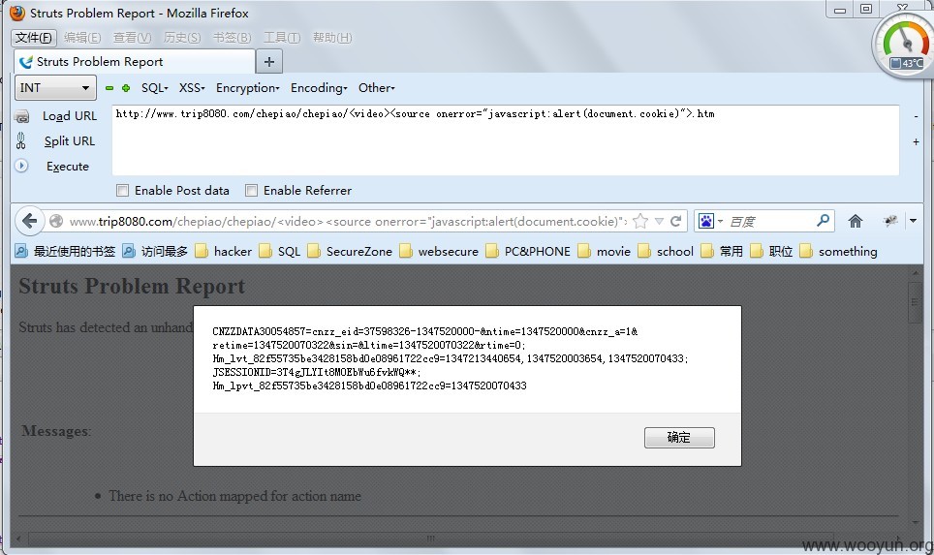The width and height of the screenshot is (934, 555).
Task: Go to the home page icon
Action: point(856,221)
